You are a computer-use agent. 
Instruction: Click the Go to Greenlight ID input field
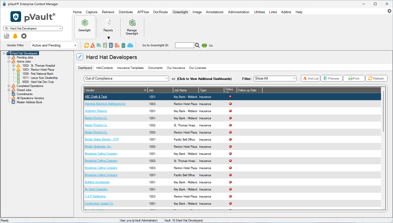pos(185,45)
